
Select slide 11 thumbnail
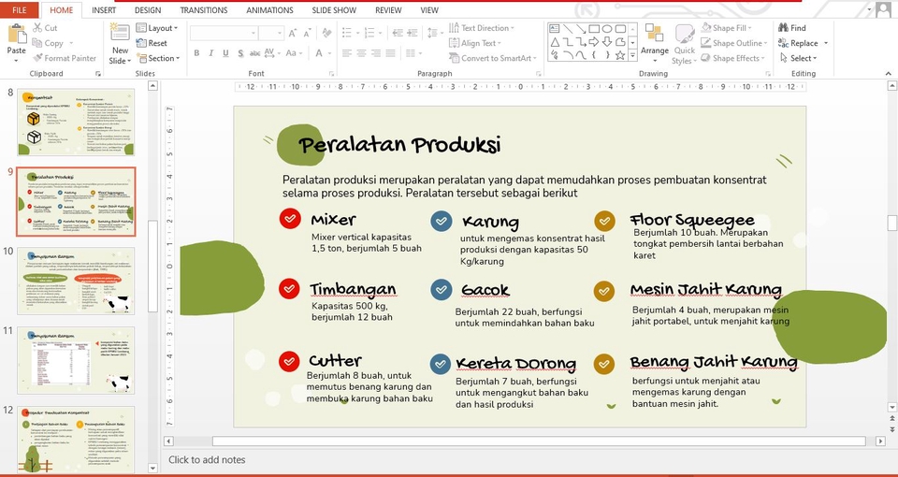click(x=76, y=360)
